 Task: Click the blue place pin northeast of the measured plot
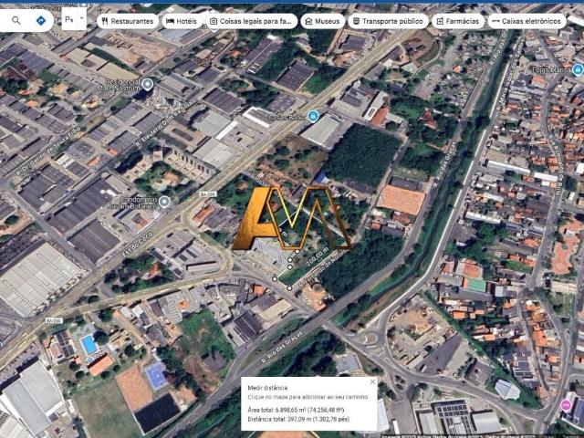point(313,116)
